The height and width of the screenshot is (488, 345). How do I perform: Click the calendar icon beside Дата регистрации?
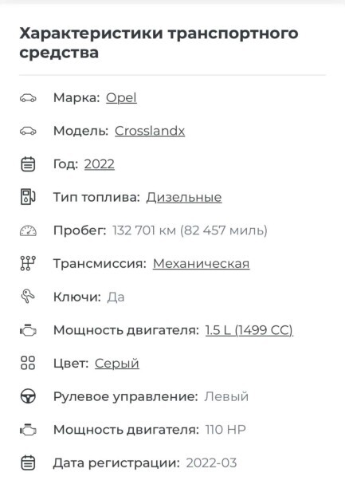tap(28, 462)
